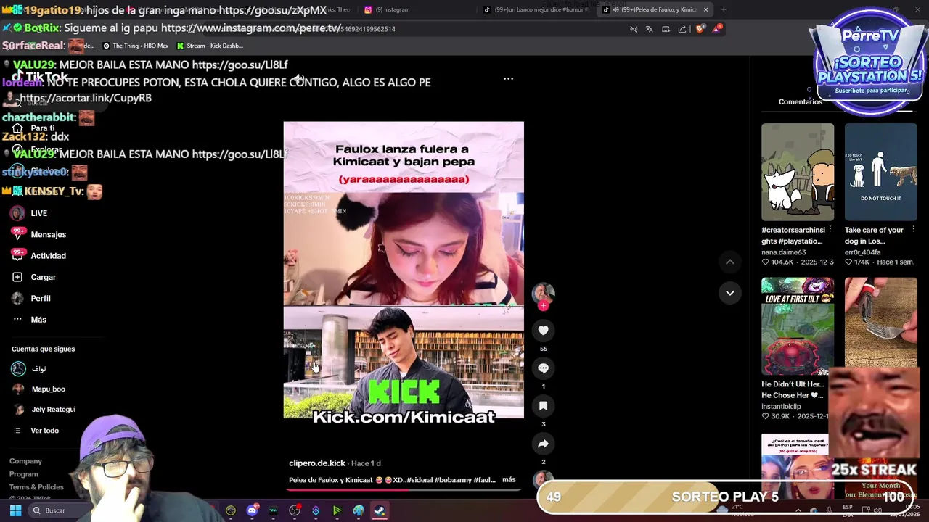
Task: Open followed account Jely Reategui
Action: coord(53,410)
